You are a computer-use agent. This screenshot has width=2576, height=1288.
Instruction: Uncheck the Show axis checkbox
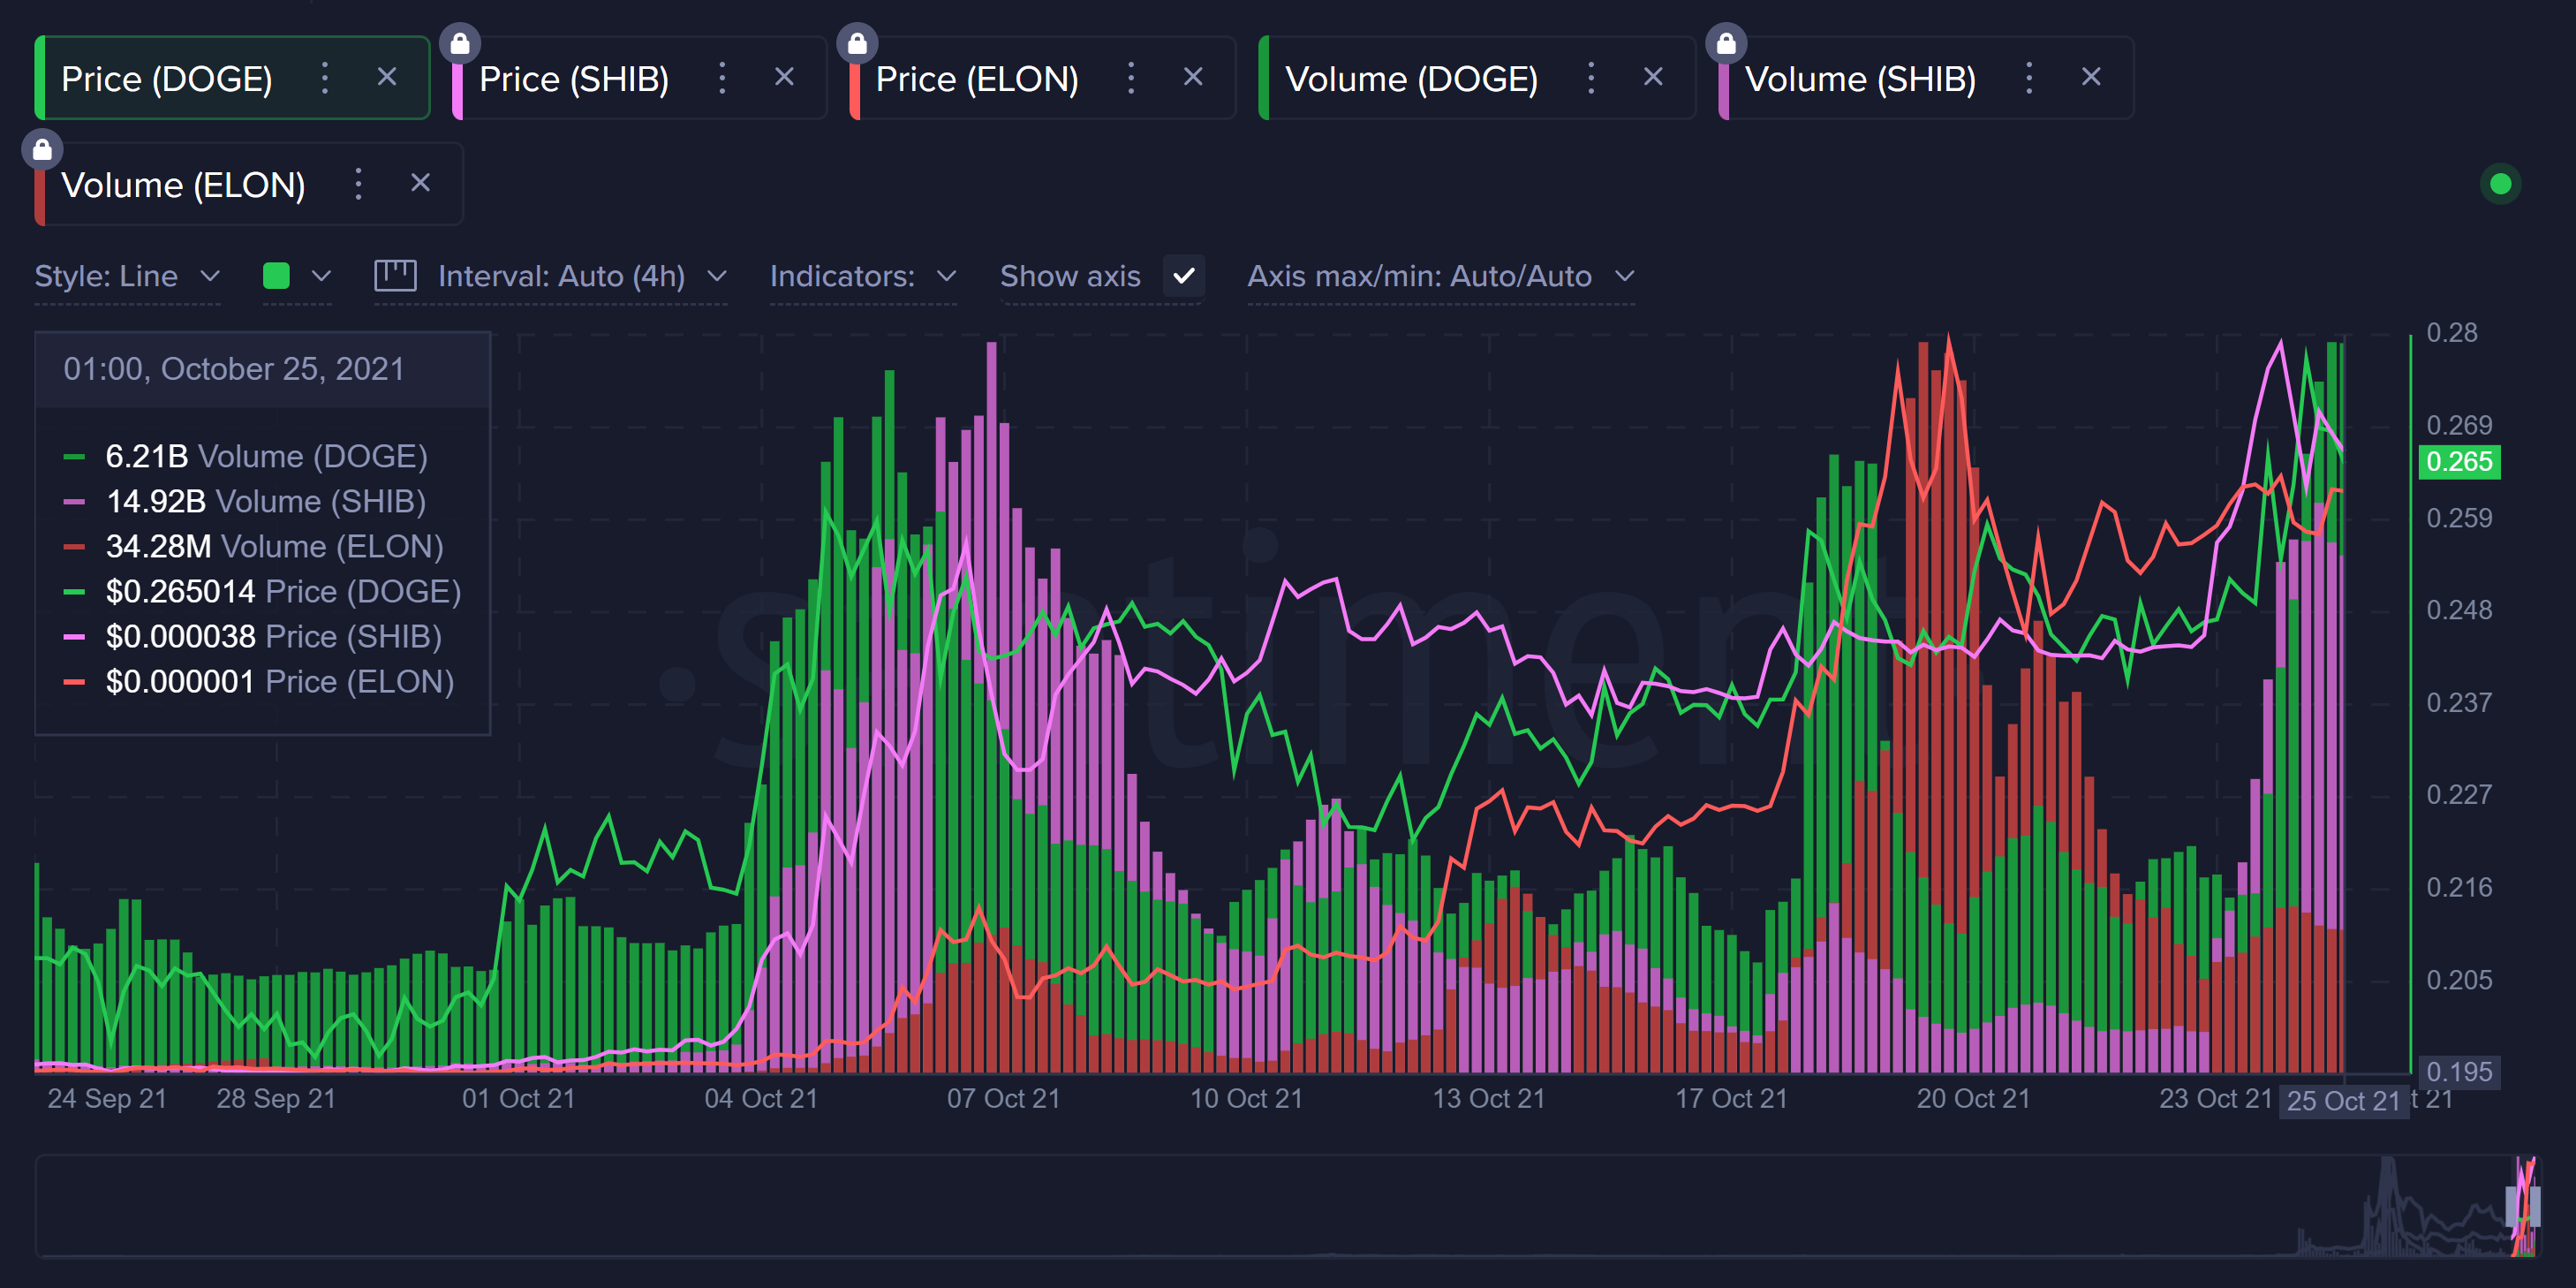click(x=1184, y=276)
